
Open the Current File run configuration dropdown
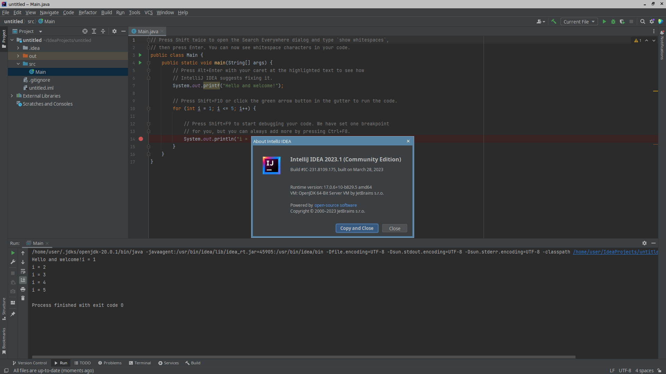pyautogui.click(x=579, y=21)
